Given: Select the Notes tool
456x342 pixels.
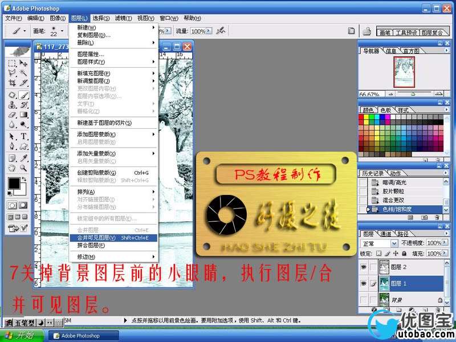Looking at the screenshot, I should pos(12,158).
